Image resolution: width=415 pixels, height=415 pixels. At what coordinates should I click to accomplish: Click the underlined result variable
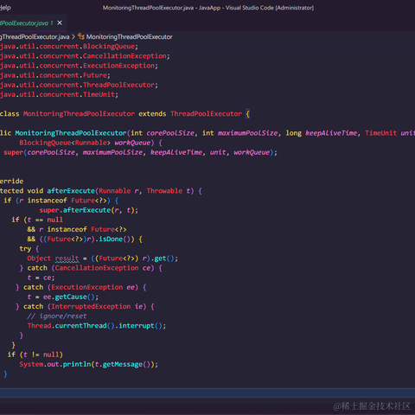pos(67,259)
